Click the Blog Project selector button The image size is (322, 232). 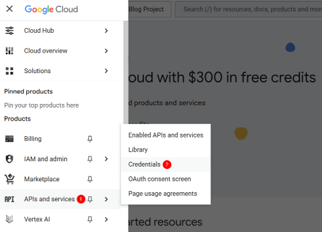pyautogui.click(x=150, y=10)
